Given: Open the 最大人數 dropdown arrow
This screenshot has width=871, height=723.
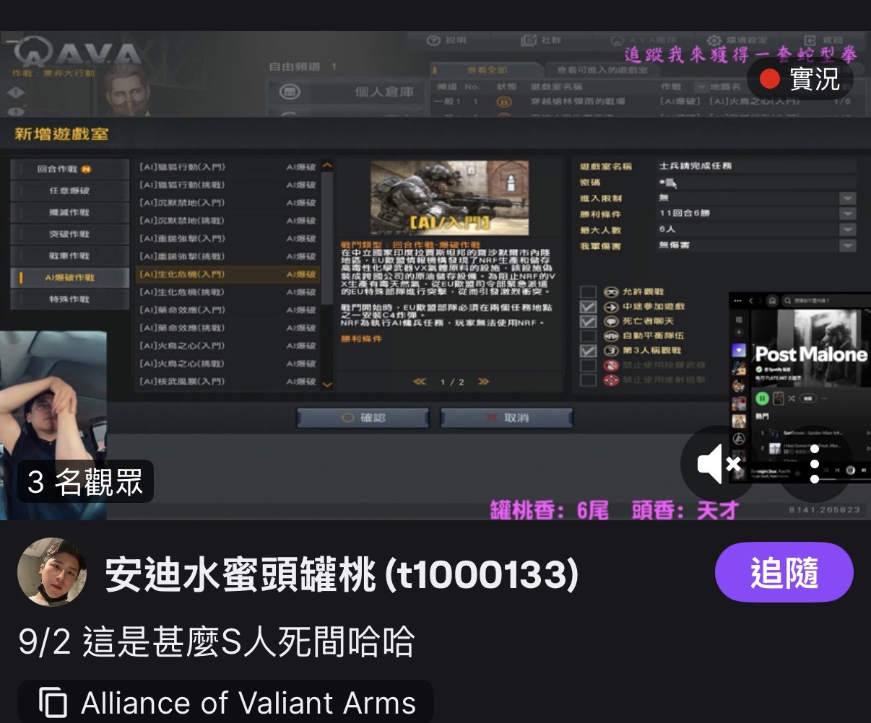Looking at the screenshot, I should coord(847,230).
